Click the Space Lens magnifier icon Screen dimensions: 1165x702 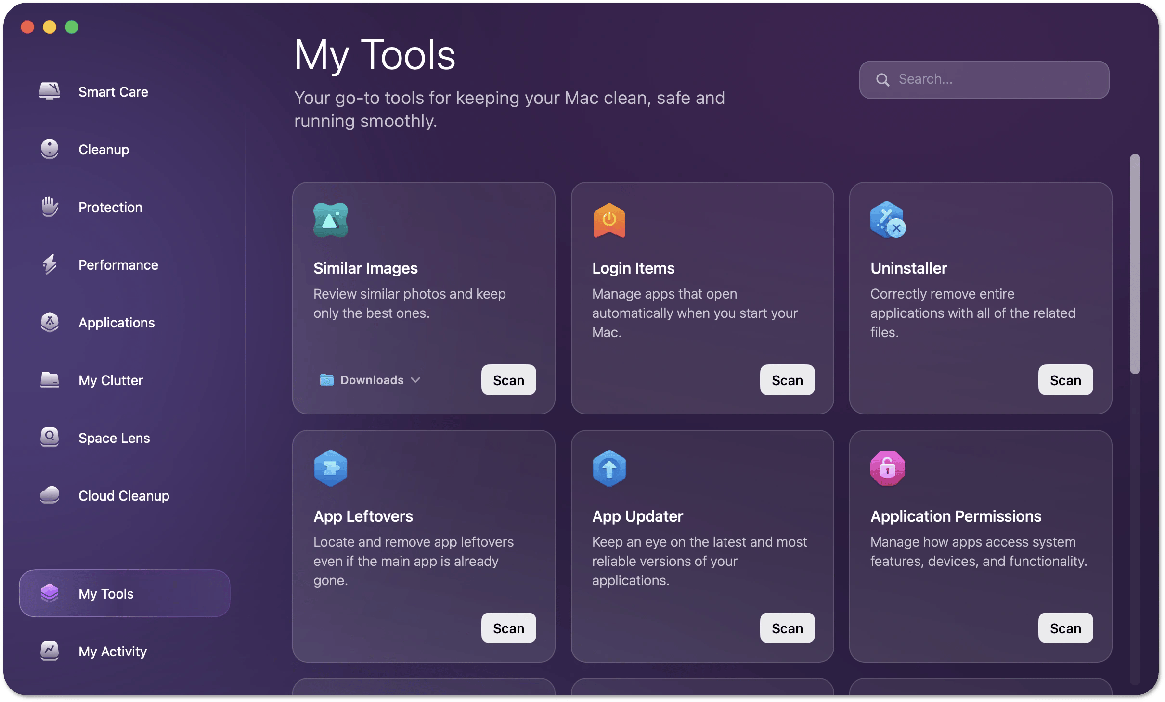point(50,437)
